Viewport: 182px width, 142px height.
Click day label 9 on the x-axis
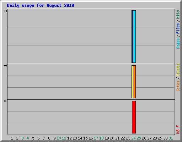pos(54,138)
